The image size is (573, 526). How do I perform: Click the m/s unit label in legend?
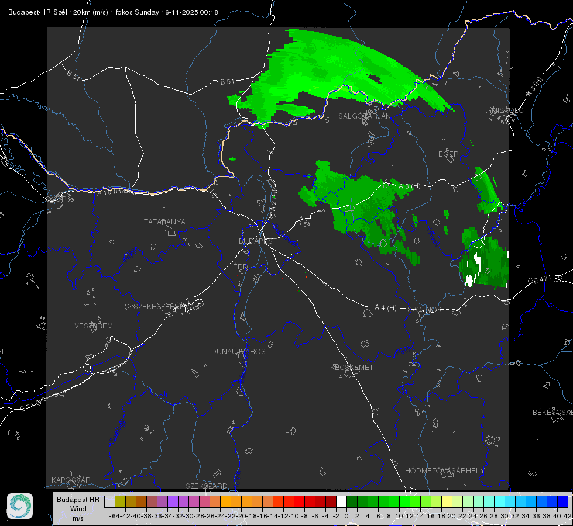(x=78, y=518)
